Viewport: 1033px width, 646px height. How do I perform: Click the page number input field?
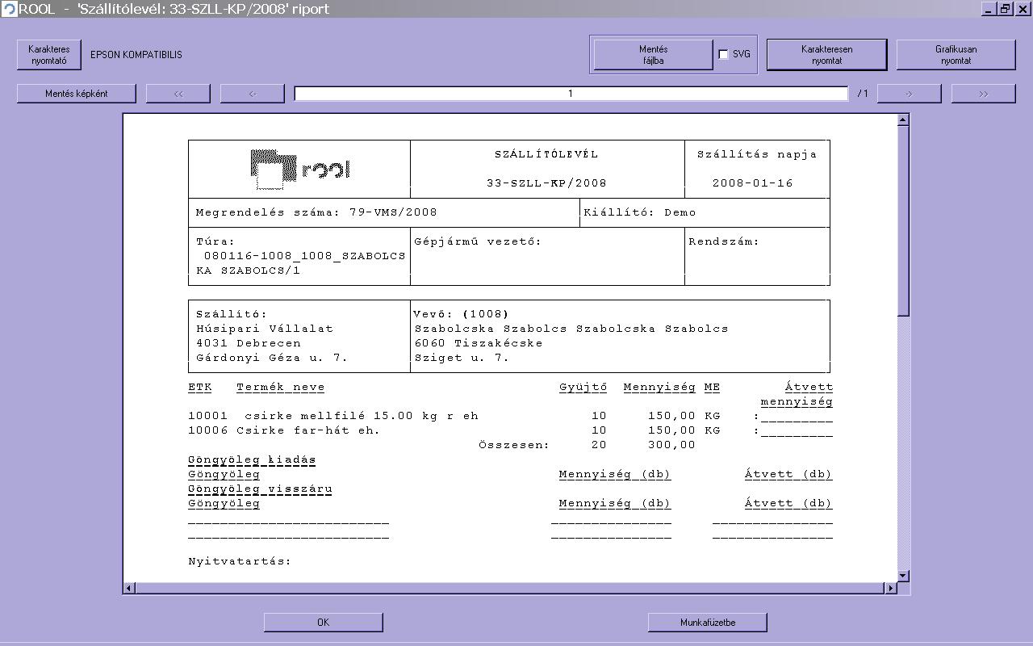pos(571,94)
